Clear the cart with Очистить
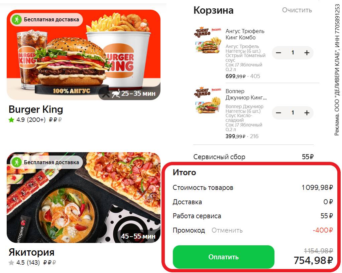 tap(297, 10)
